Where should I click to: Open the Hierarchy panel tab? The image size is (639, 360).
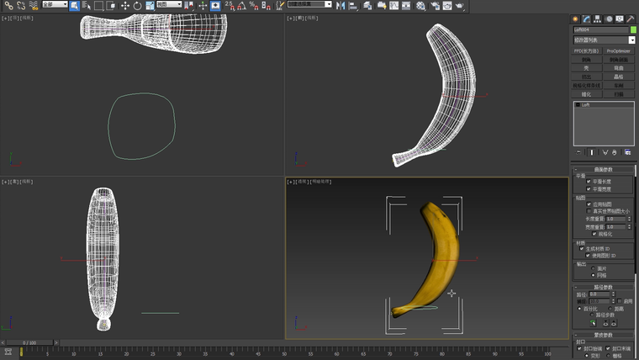click(x=598, y=19)
